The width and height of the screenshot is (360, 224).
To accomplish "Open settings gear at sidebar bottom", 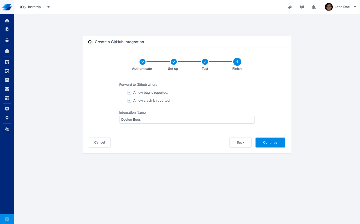I will pos(7,219).
